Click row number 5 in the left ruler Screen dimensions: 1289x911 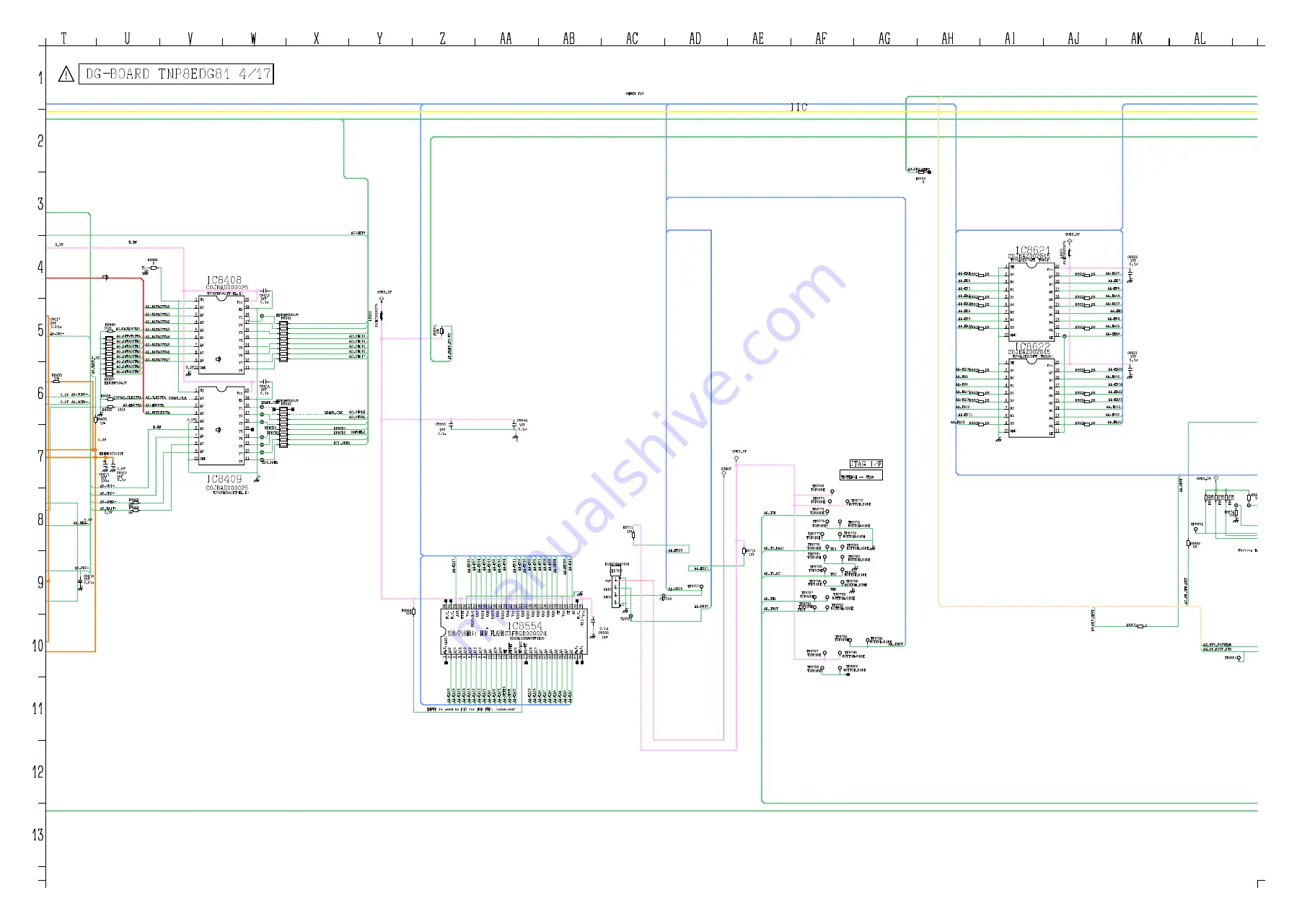[40, 330]
